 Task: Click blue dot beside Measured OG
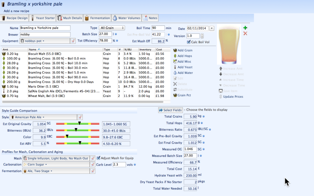tap(204, 149)
